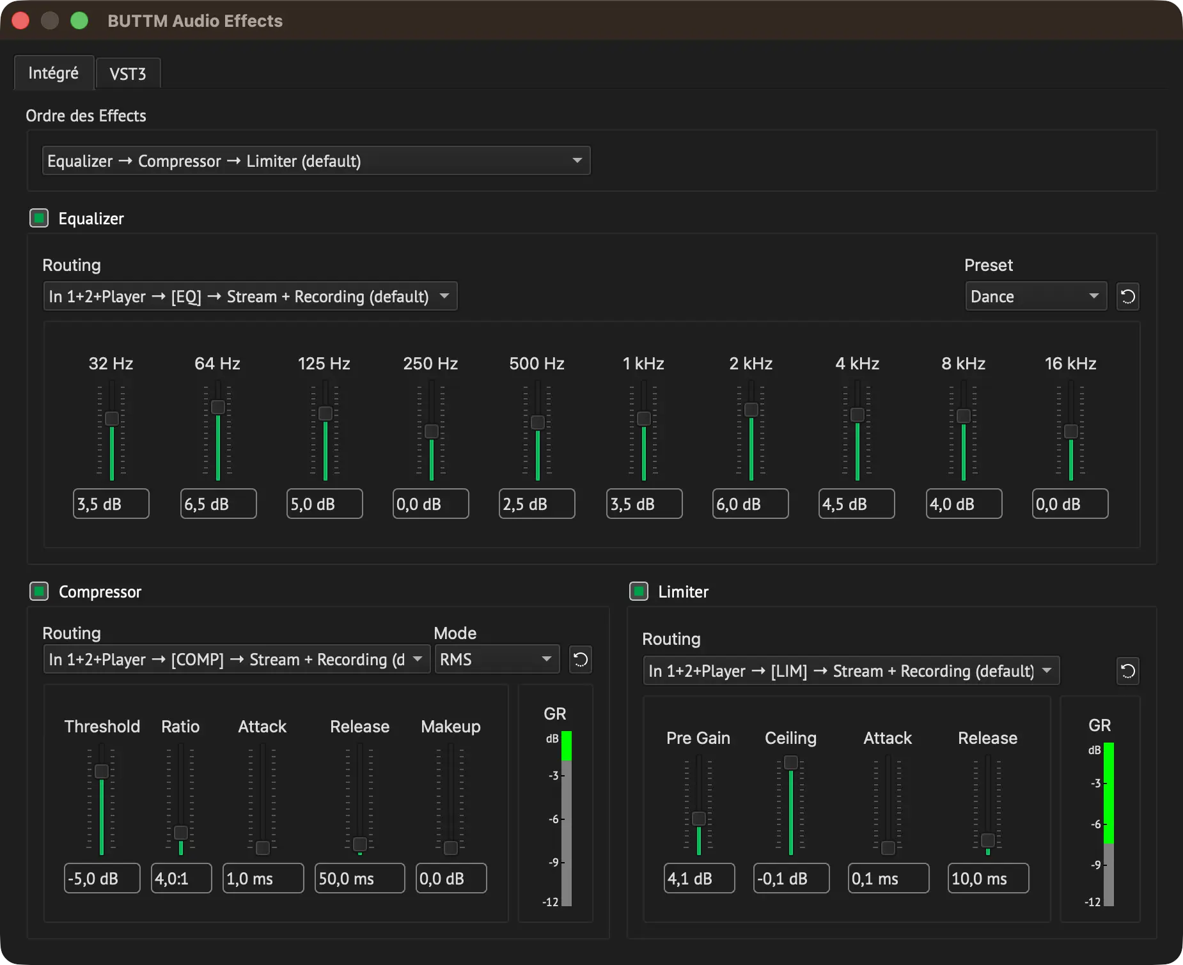This screenshot has height=965, width=1183.
Task: Click the 64 Hz band slider handle
Action: click(218, 407)
